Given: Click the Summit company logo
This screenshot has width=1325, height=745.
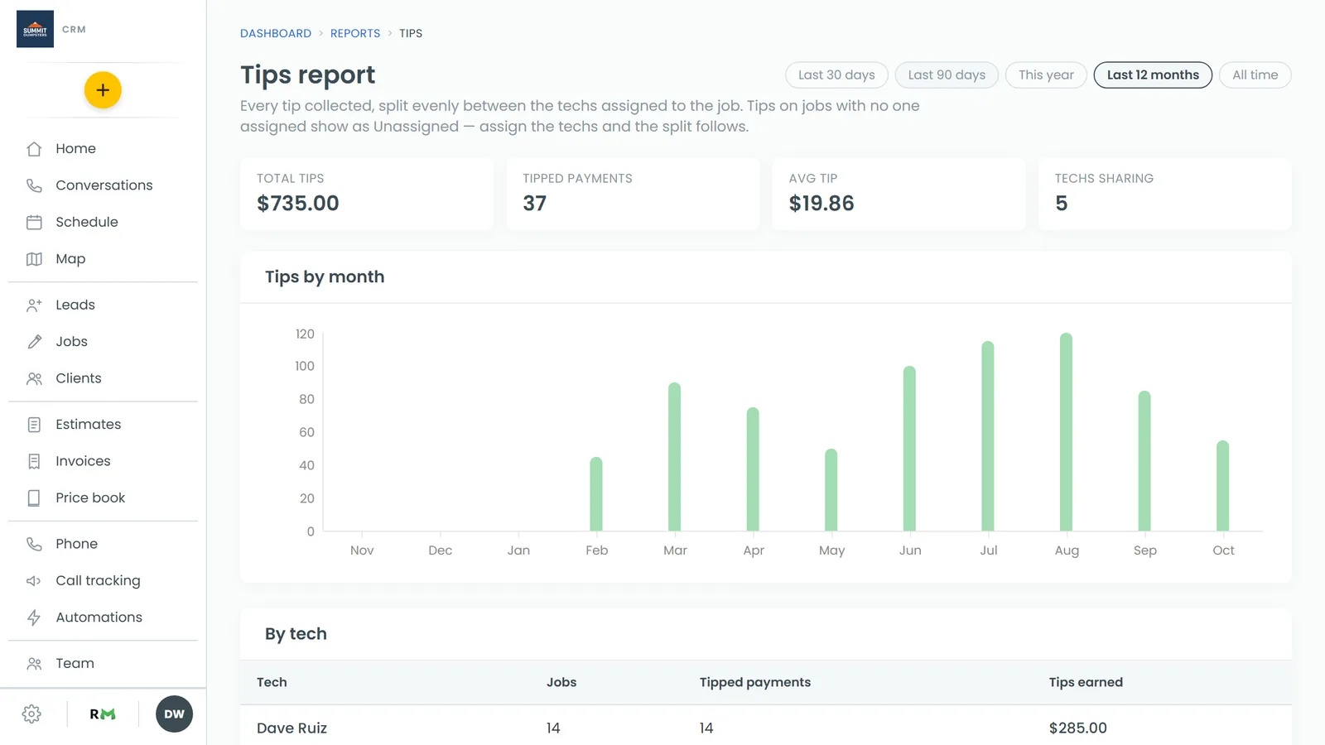Looking at the screenshot, I should [x=35, y=29].
